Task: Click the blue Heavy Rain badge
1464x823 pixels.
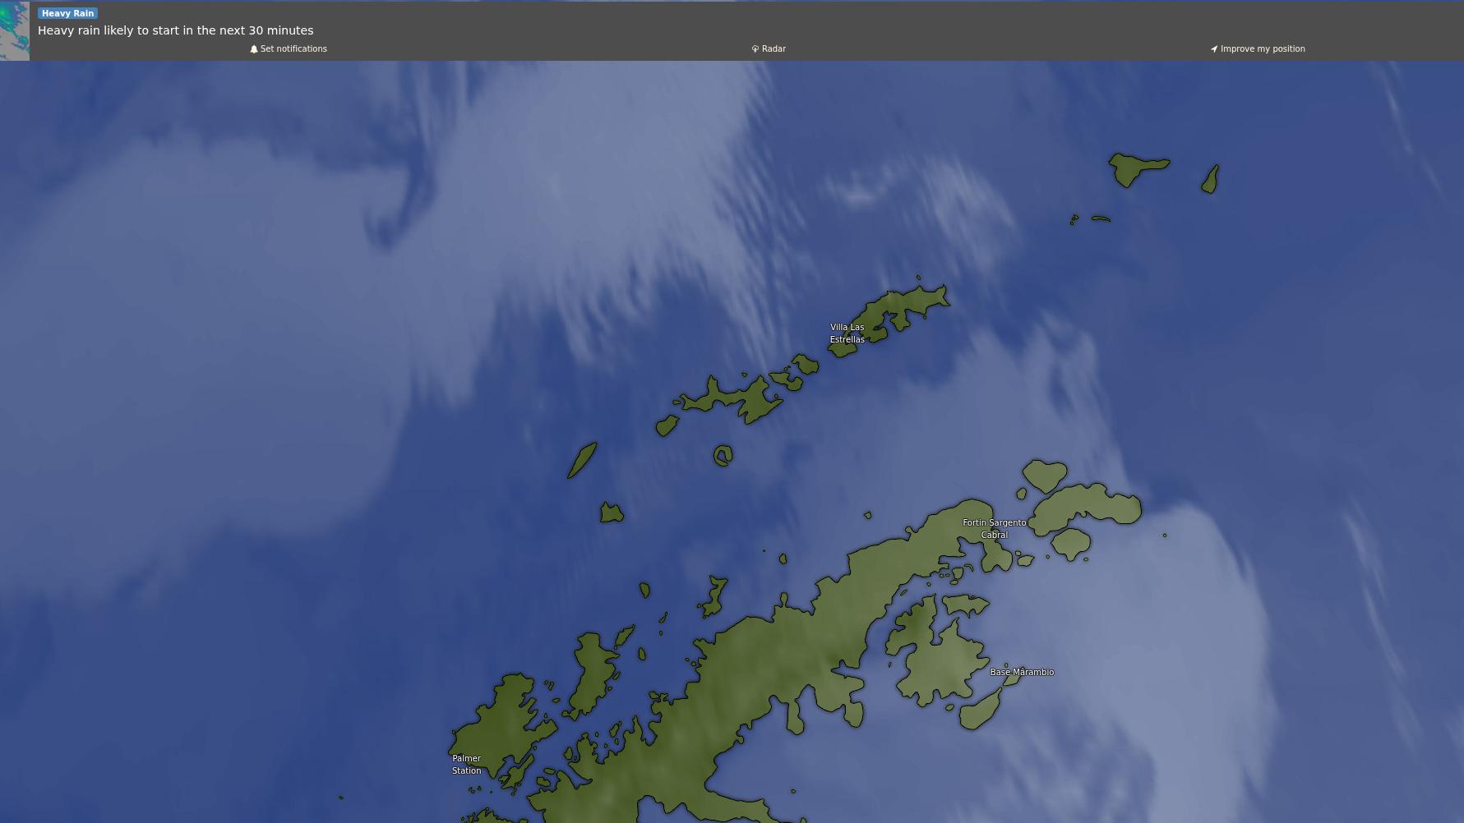Action: point(67,13)
